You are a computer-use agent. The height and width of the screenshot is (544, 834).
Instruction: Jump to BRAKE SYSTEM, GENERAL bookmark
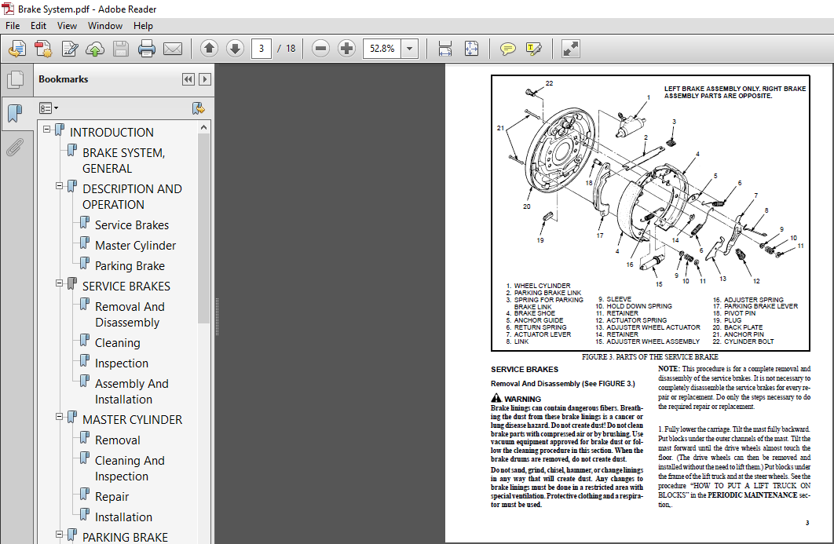click(123, 161)
